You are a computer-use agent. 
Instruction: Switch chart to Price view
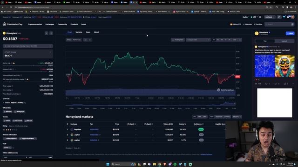pos(69,40)
